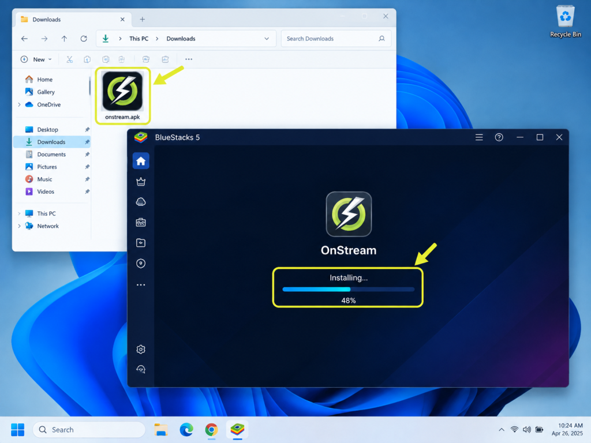The width and height of the screenshot is (591, 443).
Task: Open BlueStacks Home sidebar icon
Action: coord(141,162)
